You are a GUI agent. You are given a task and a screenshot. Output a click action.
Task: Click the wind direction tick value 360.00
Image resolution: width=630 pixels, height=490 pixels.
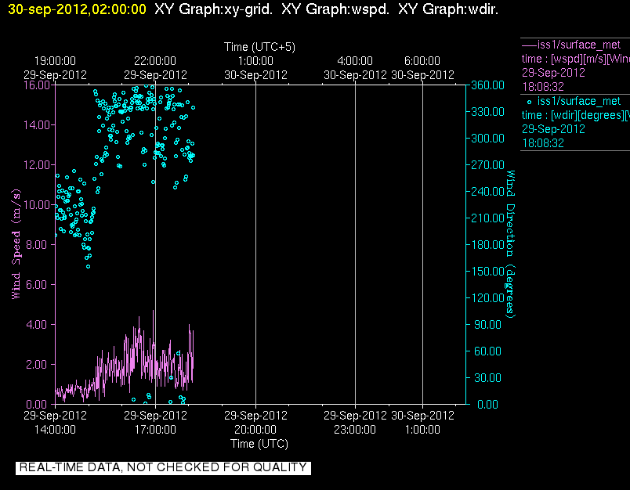[x=487, y=85]
